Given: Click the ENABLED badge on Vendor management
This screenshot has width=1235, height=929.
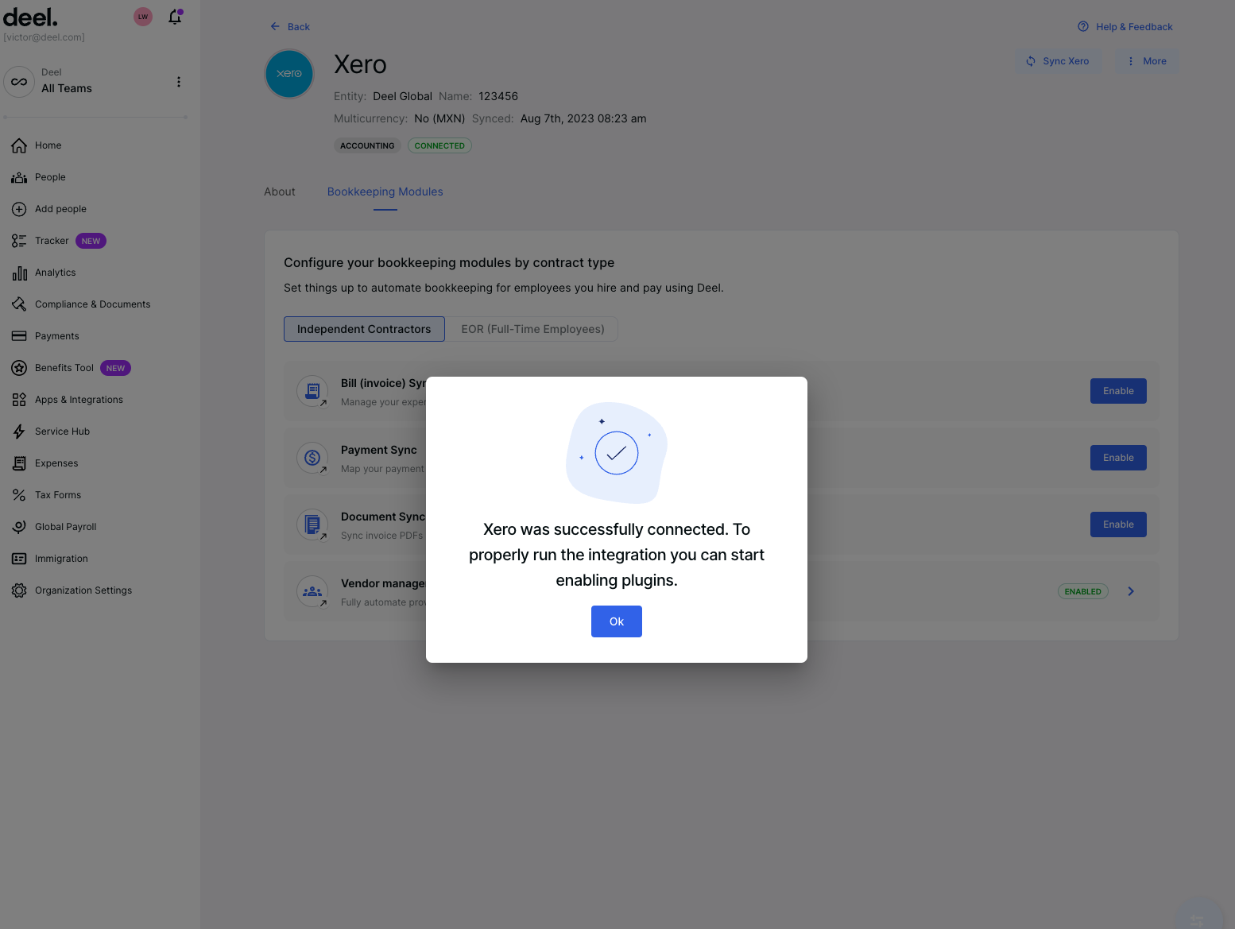Looking at the screenshot, I should tap(1083, 591).
